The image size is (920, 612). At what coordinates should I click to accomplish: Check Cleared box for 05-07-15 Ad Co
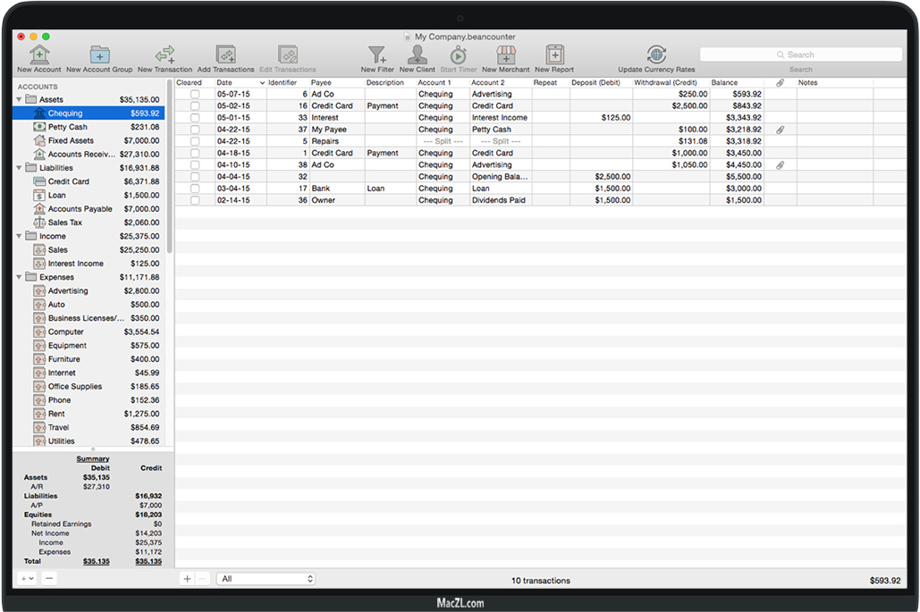pos(195,94)
